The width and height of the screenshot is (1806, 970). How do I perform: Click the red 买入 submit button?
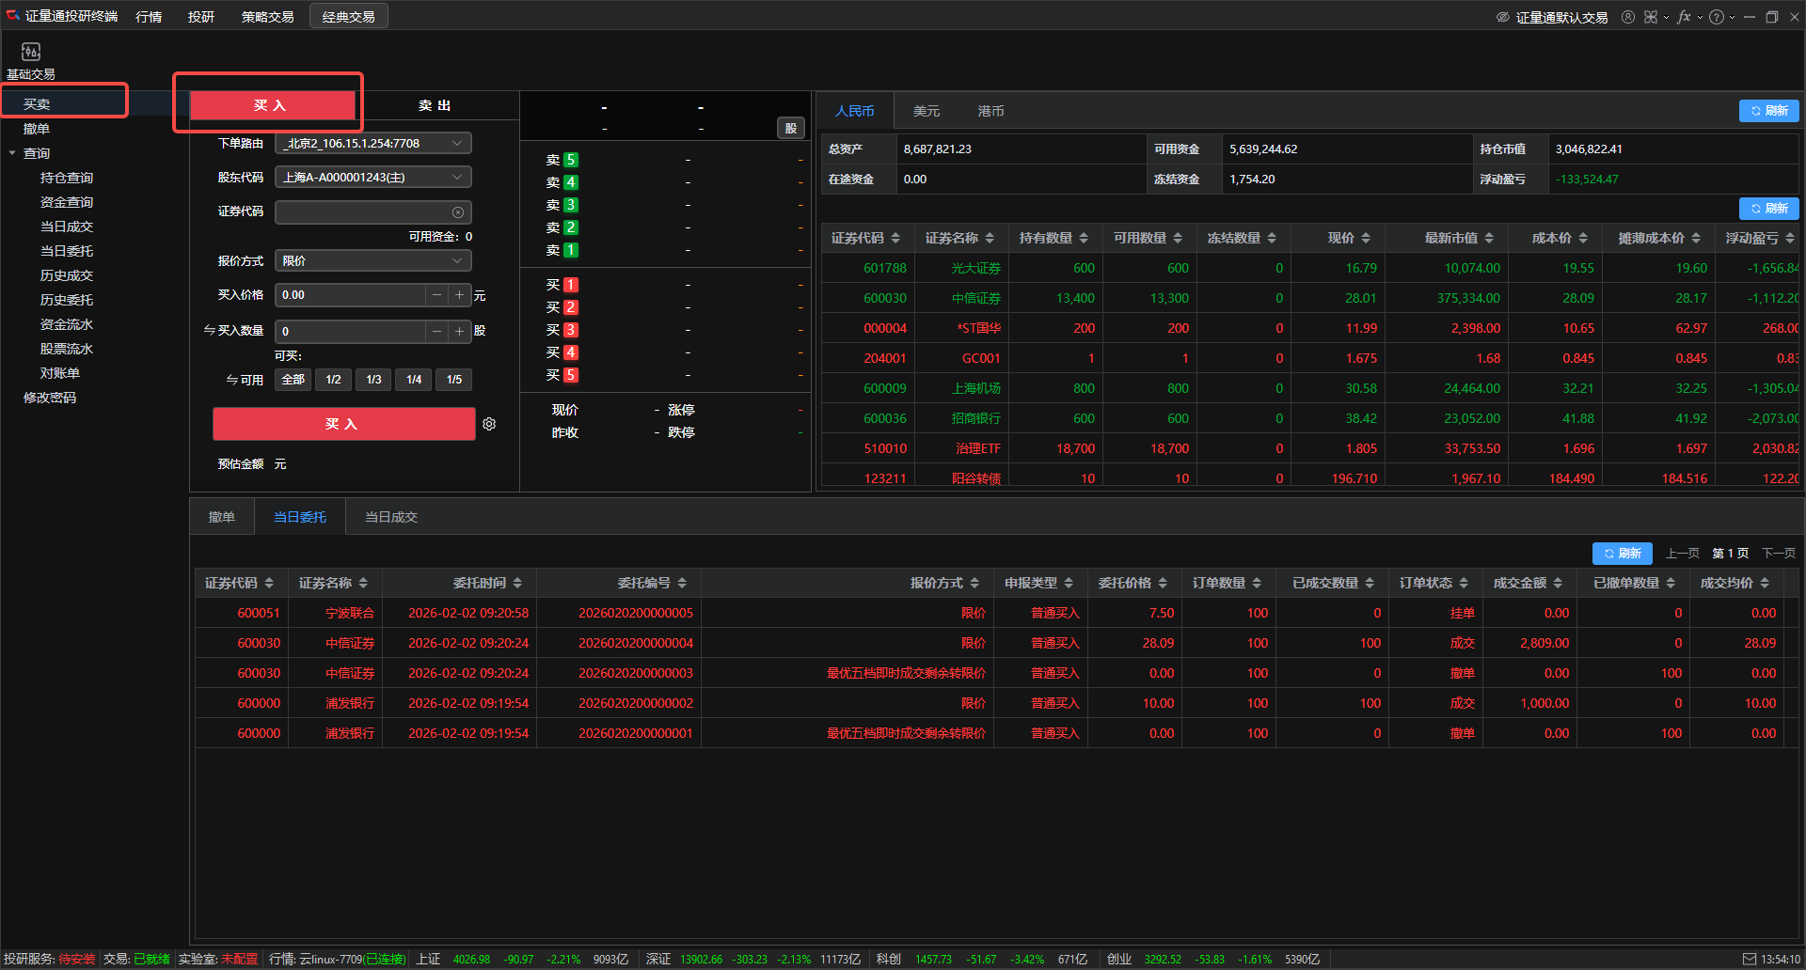click(343, 424)
